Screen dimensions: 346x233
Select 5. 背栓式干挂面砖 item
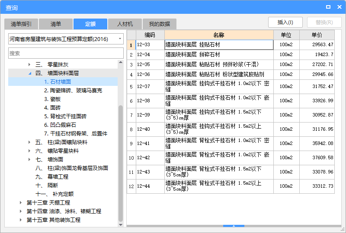65,116
